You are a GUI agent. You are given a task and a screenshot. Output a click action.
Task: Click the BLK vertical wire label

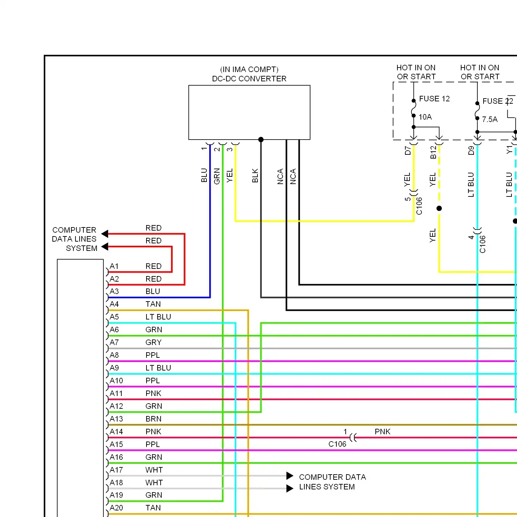pos(255,175)
